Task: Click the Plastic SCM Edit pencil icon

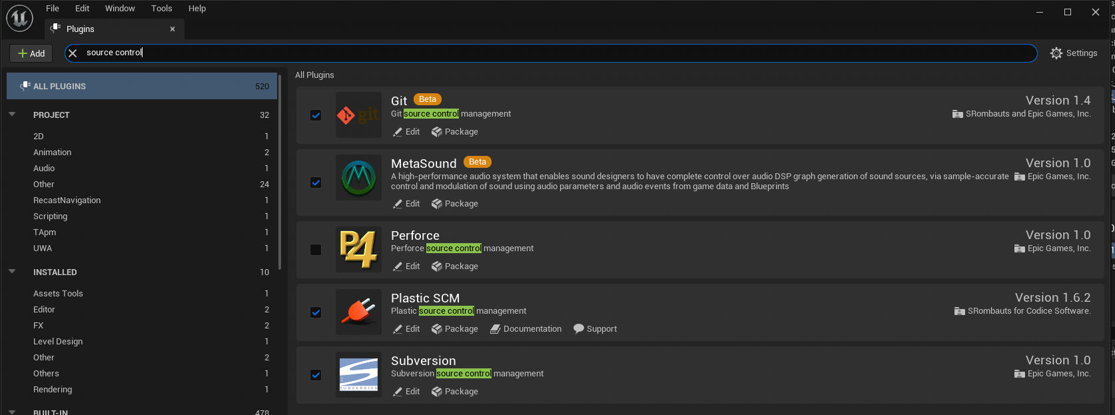Action: coord(398,329)
